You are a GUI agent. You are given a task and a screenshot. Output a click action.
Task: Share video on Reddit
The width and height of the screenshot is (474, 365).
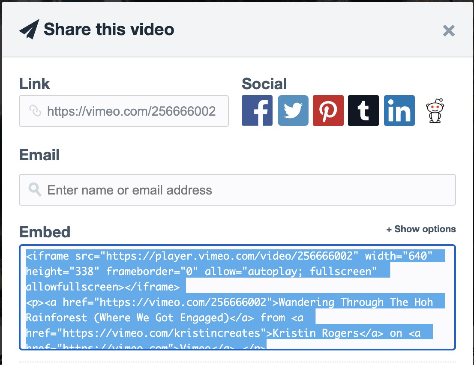(435, 111)
